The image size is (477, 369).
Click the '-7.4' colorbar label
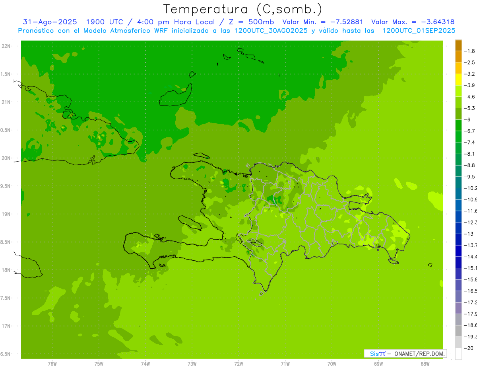(469, 143)
